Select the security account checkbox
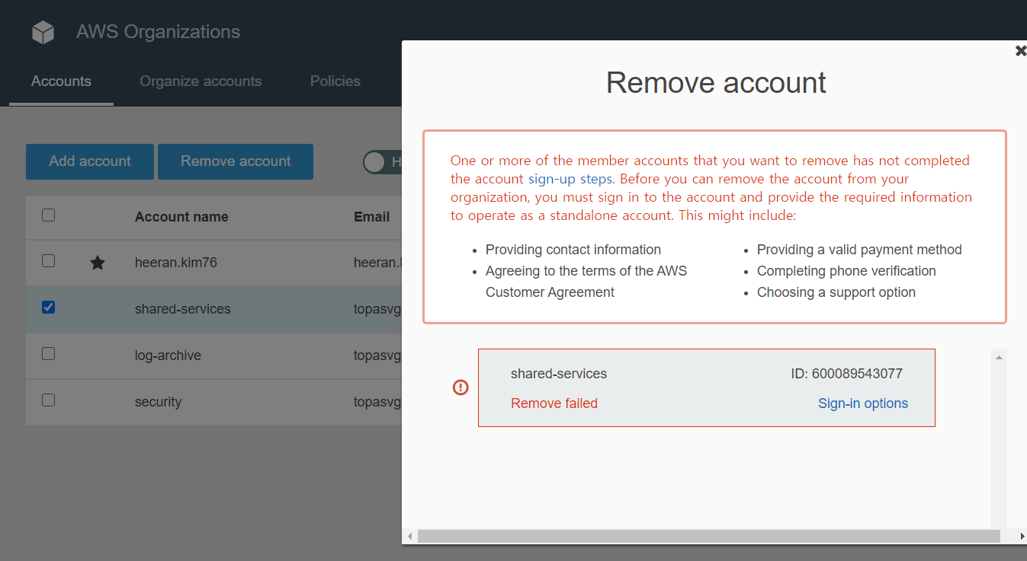 coord(48,400)
